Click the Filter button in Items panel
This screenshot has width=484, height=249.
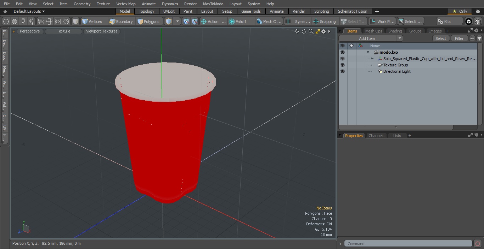(459, 38)
